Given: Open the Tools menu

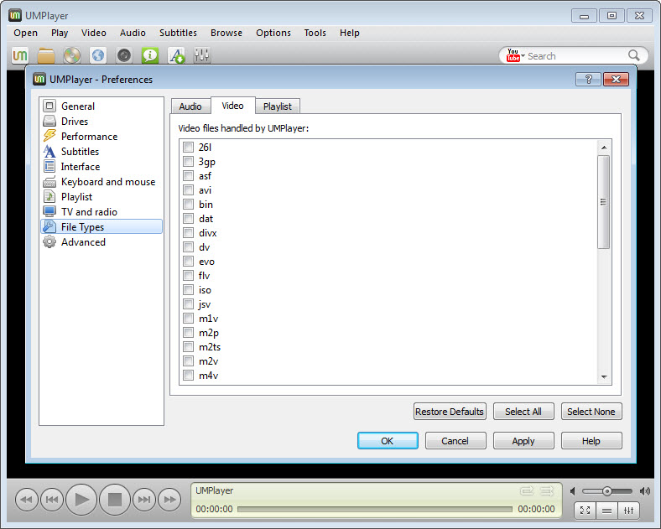Looking at the screenshot, I should coord(315,33).
